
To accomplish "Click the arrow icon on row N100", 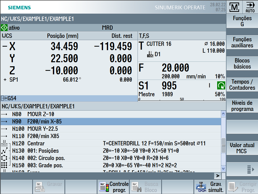I will (x=4, y=129).
